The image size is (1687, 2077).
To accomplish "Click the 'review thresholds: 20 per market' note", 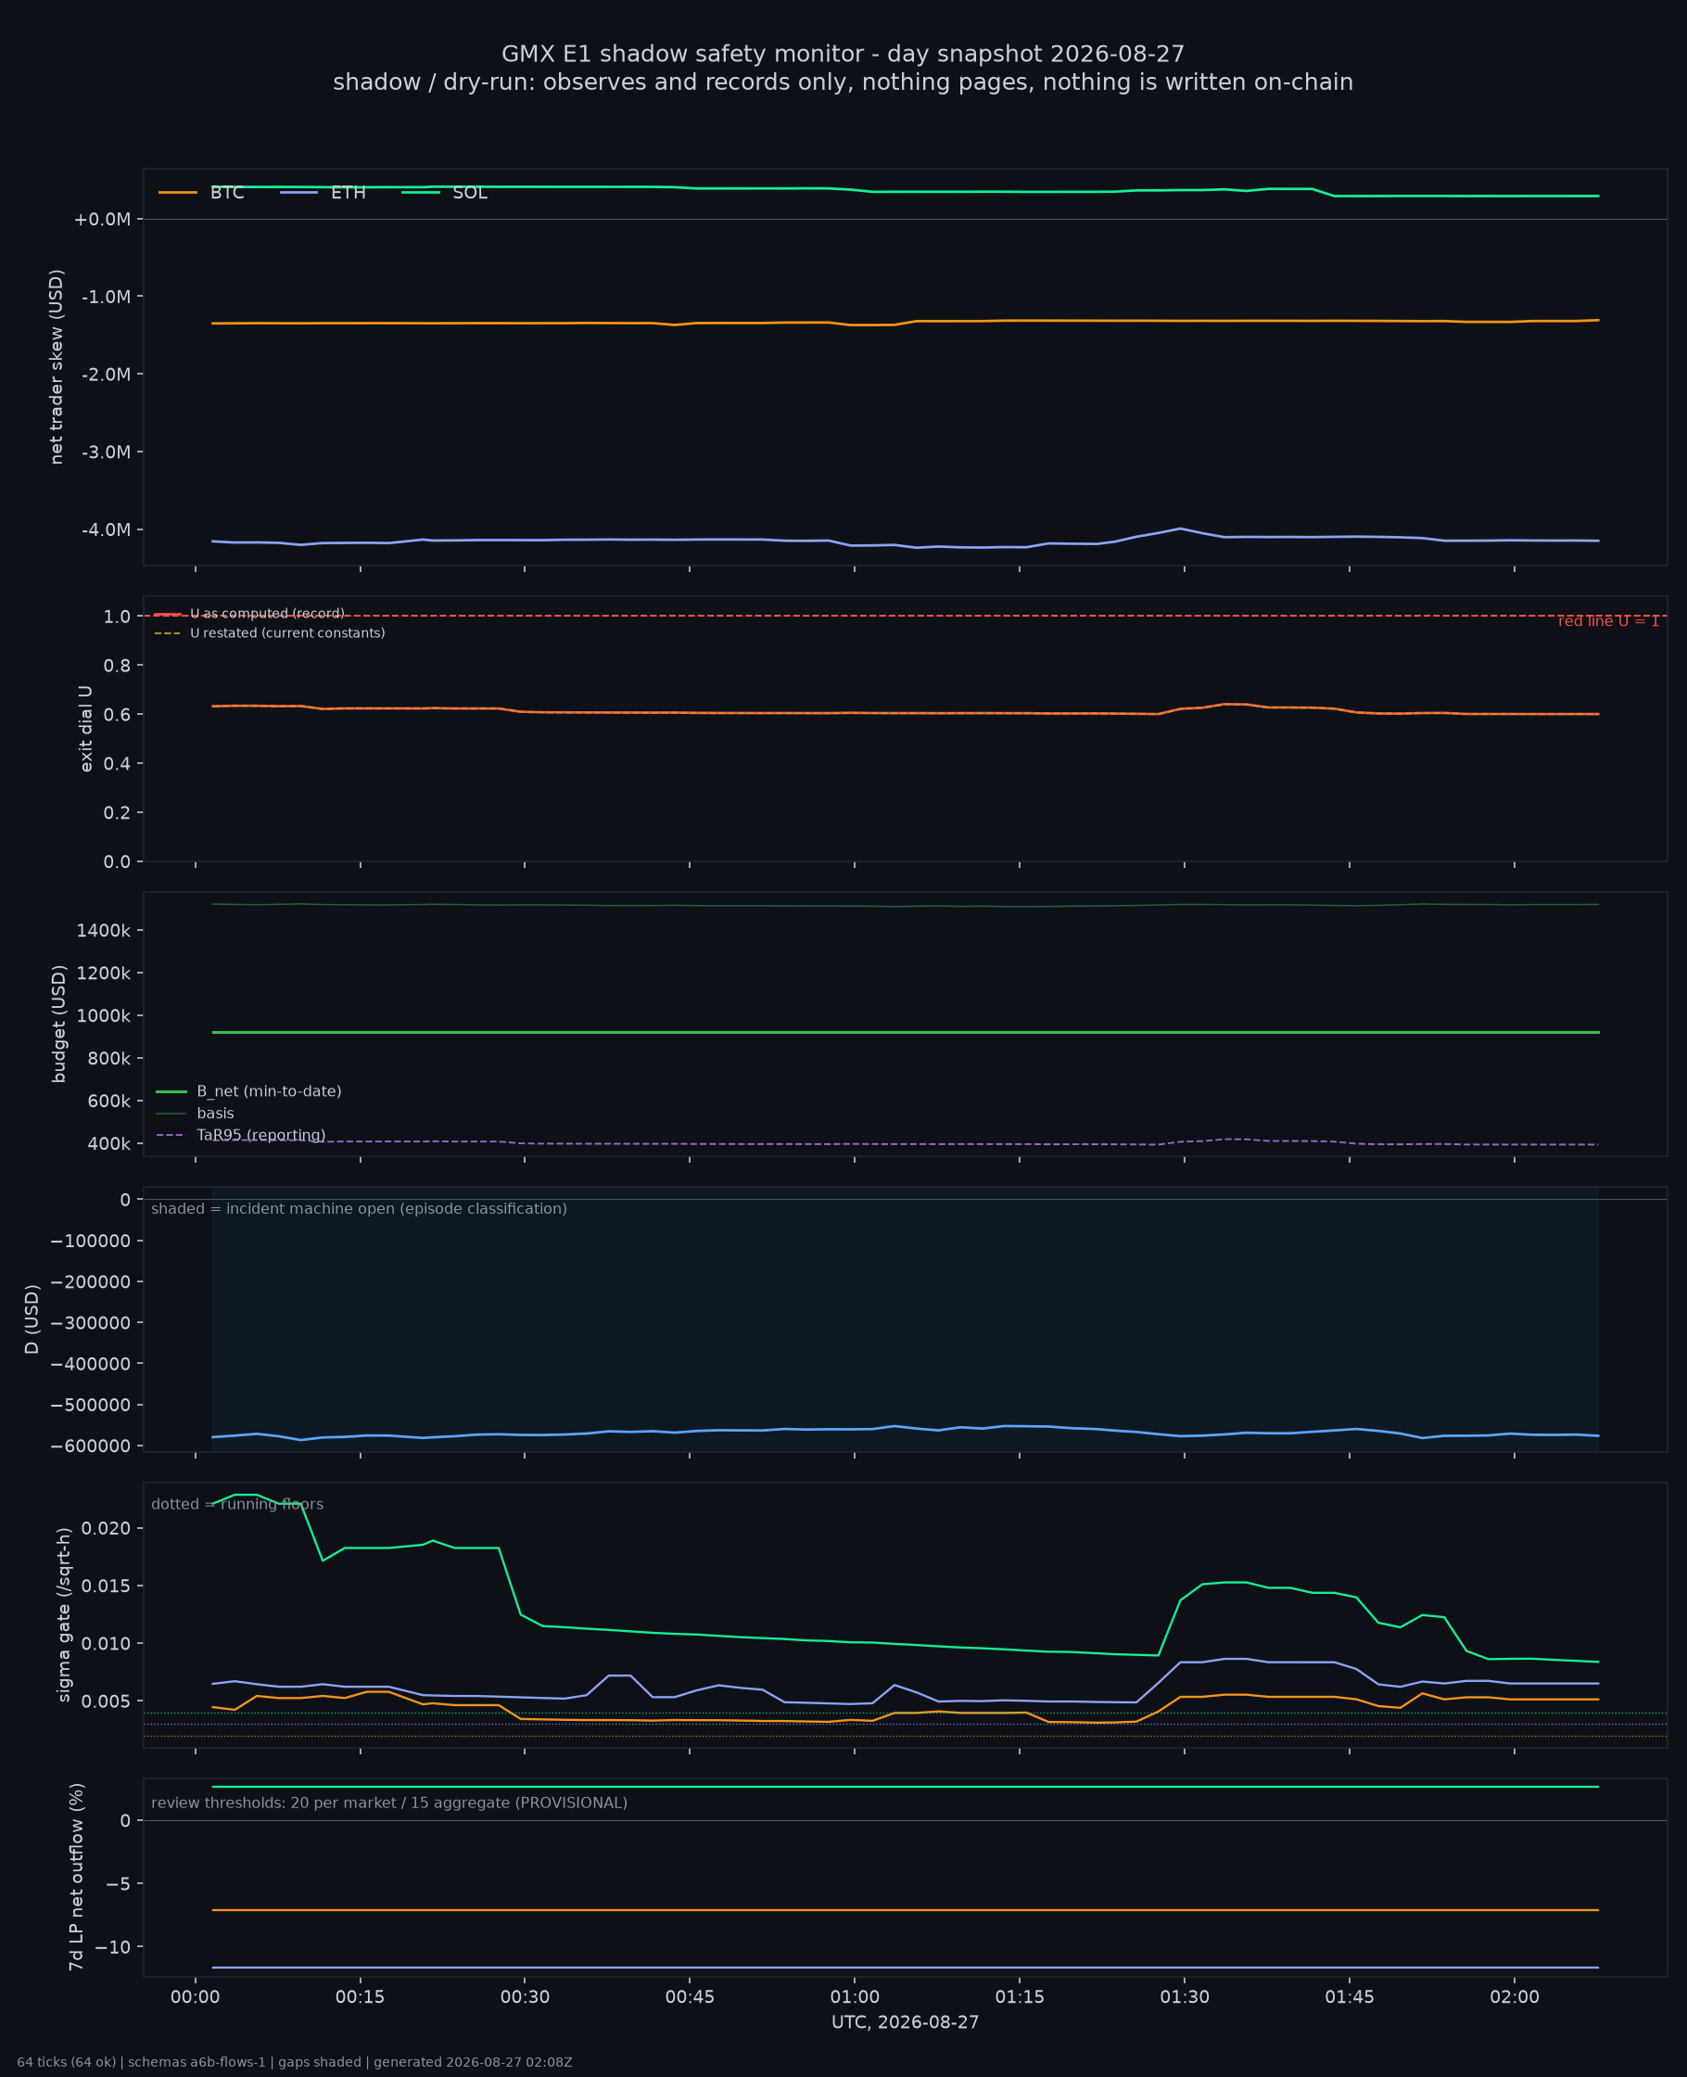I will pos(388,1803).
